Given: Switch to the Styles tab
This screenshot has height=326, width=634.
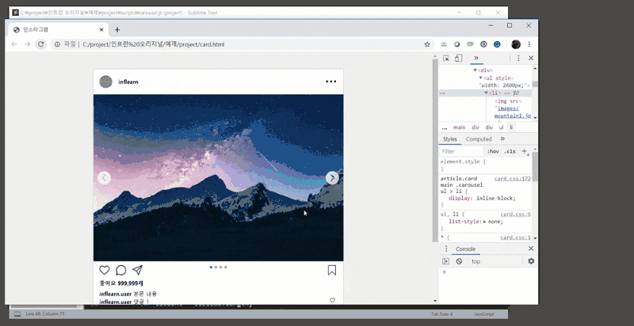Looking at the screenshot, I should click(449, 139).
